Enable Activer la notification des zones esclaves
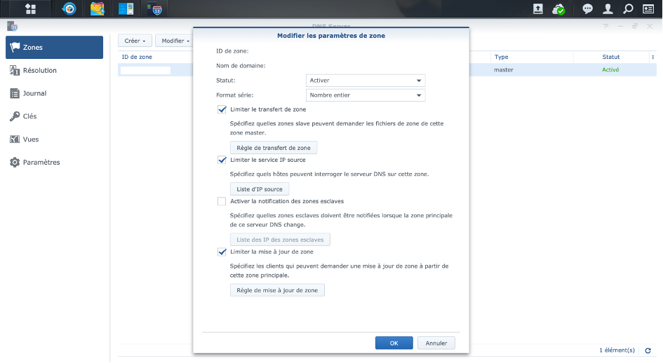 coord(222,201)
